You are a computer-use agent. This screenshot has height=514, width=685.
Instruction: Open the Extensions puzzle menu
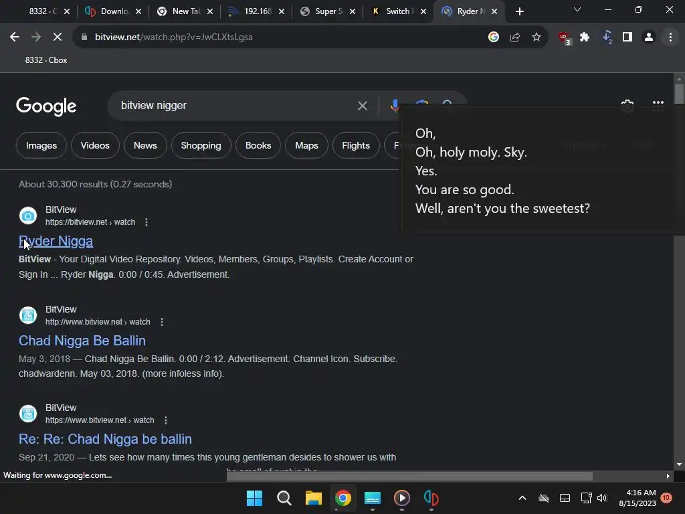[585, 37]
